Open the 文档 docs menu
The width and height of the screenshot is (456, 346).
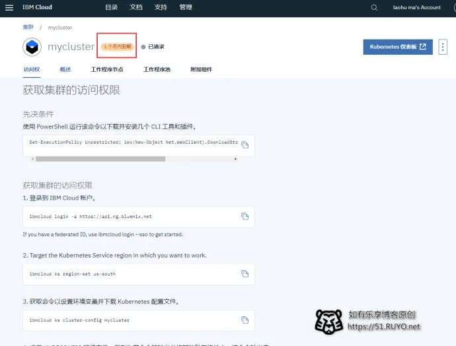[136, 7]
